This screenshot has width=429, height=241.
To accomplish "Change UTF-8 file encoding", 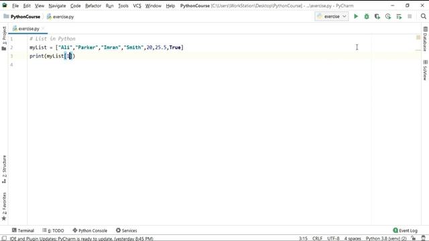I will pos(333,238).
